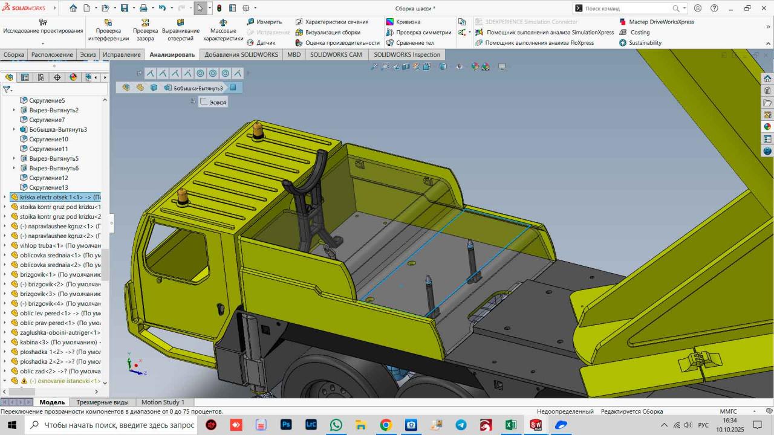The width and height of the screenshot is (774, 435).
Task: Open the Motion Study 1 tab
Action: [x=163, y=402]
